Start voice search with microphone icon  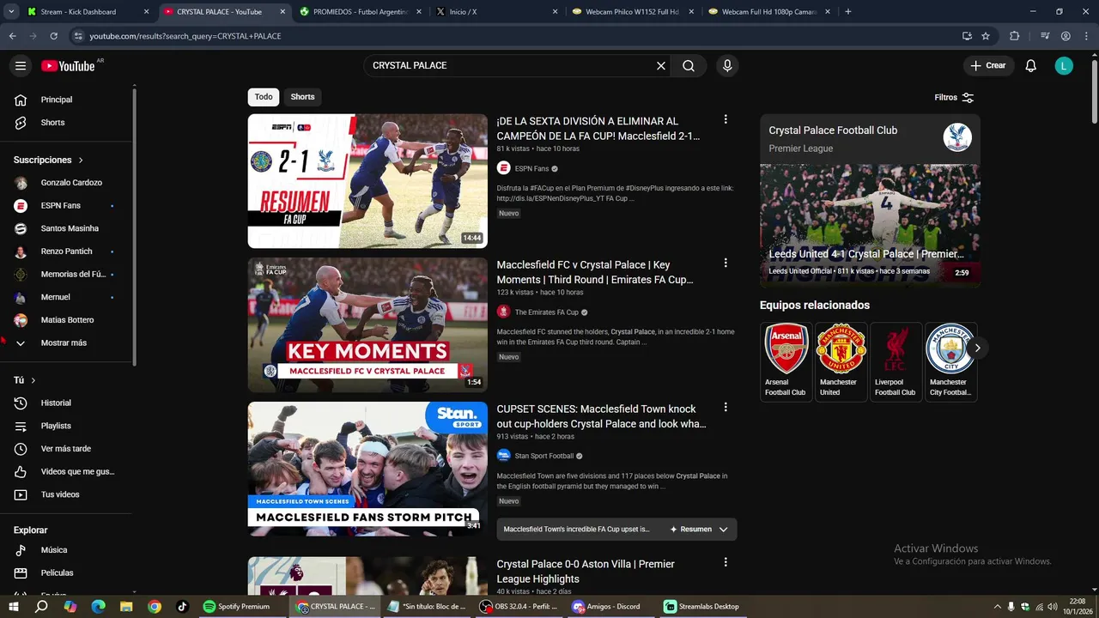click(x=727, y=66)
